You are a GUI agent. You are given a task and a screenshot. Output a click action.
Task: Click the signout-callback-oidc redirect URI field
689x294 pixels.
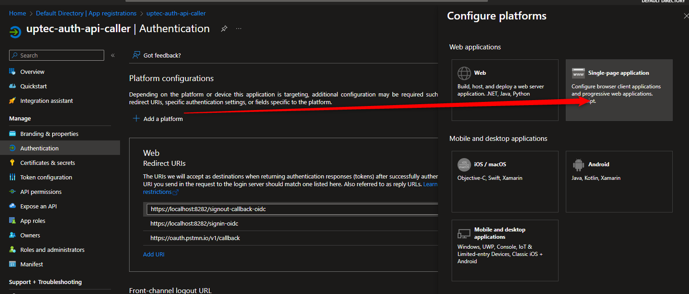click(x=290, y=209)
